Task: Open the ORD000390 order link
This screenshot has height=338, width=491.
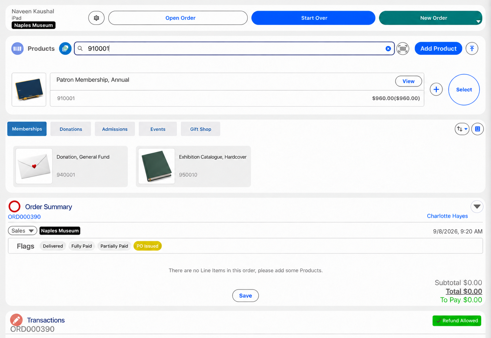Action: (x=24, y=217)
